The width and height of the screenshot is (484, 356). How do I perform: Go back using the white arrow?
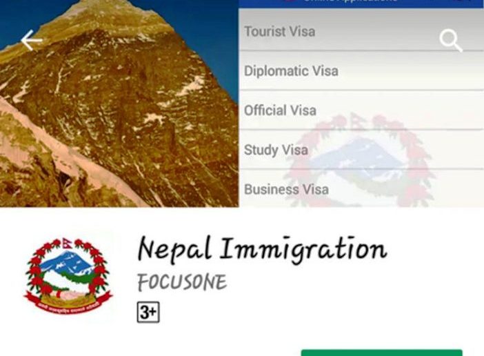32,40
